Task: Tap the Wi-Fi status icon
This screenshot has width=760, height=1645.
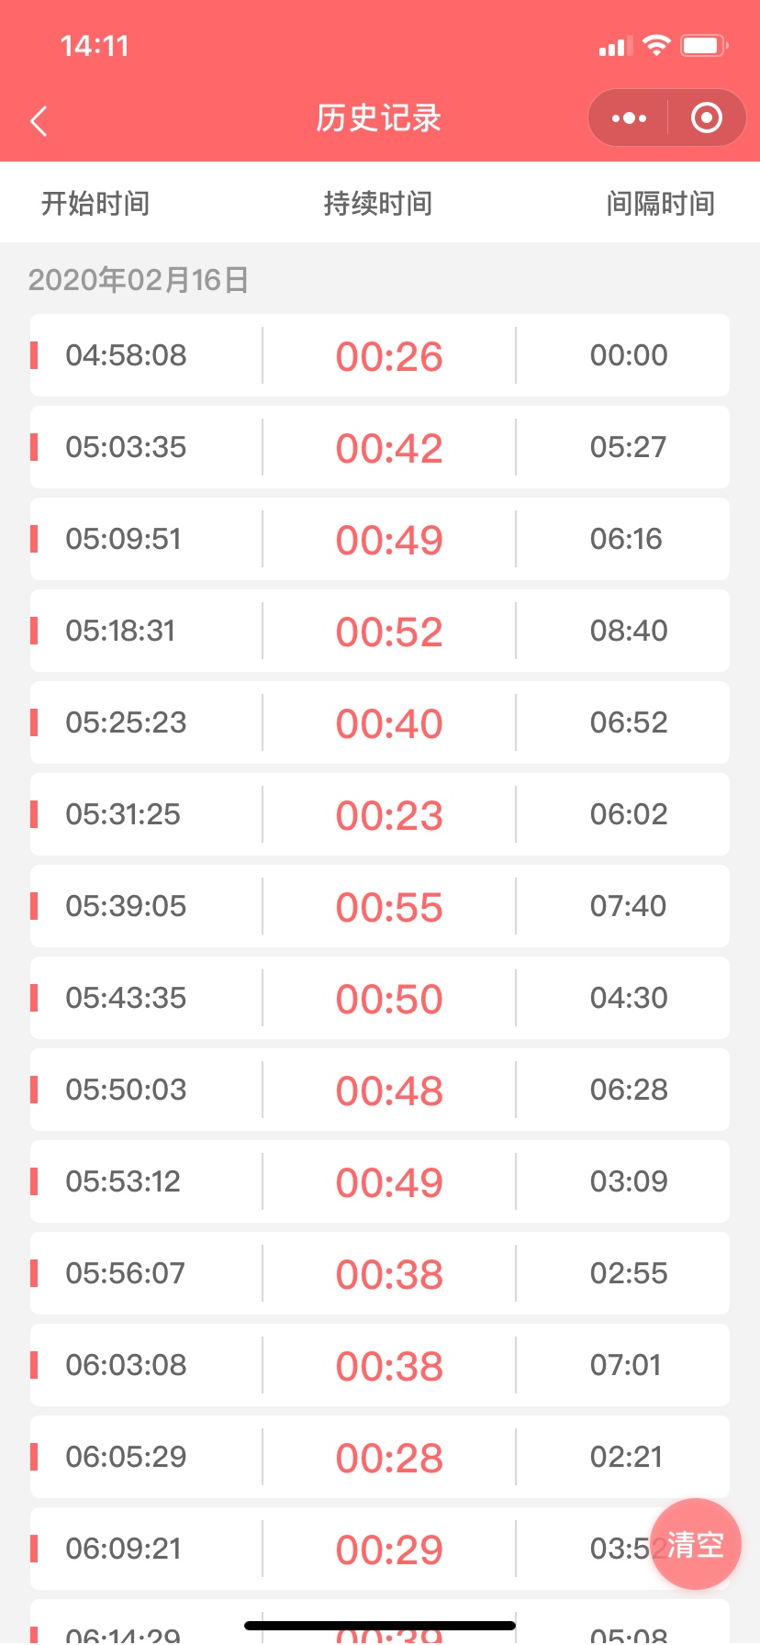Action: [656, 45]
